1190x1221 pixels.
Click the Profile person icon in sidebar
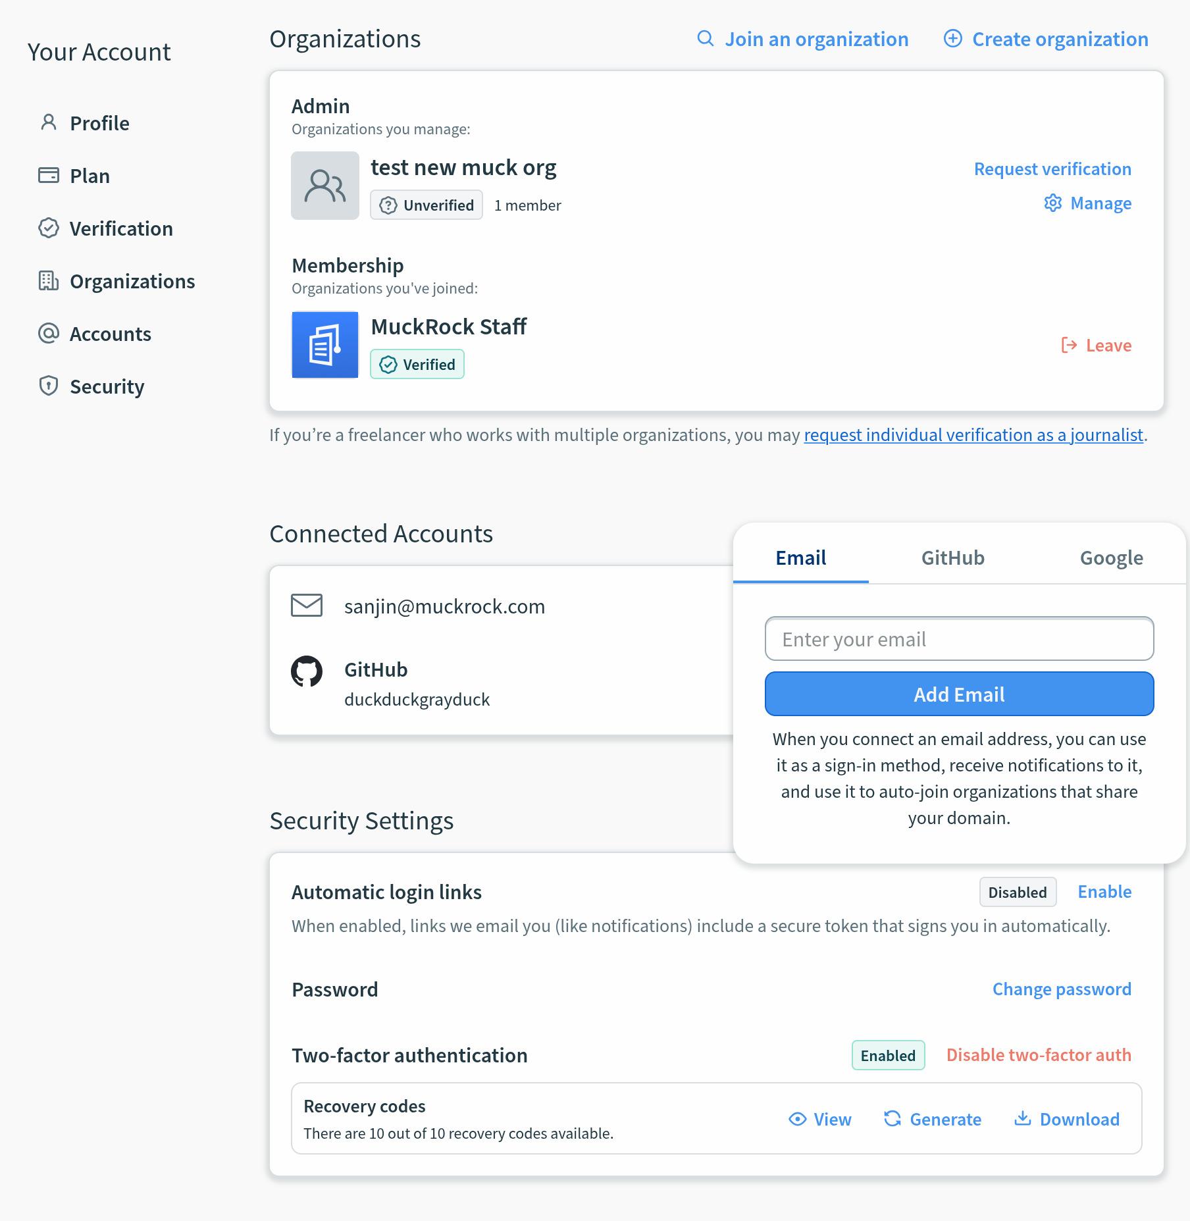point(49,122)
